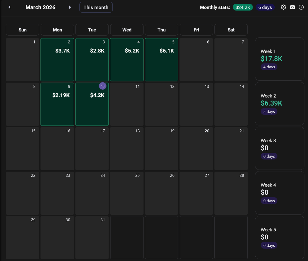Select the March 11 day cell
This screenshot has width=308, height=261.
coord(127,104)
